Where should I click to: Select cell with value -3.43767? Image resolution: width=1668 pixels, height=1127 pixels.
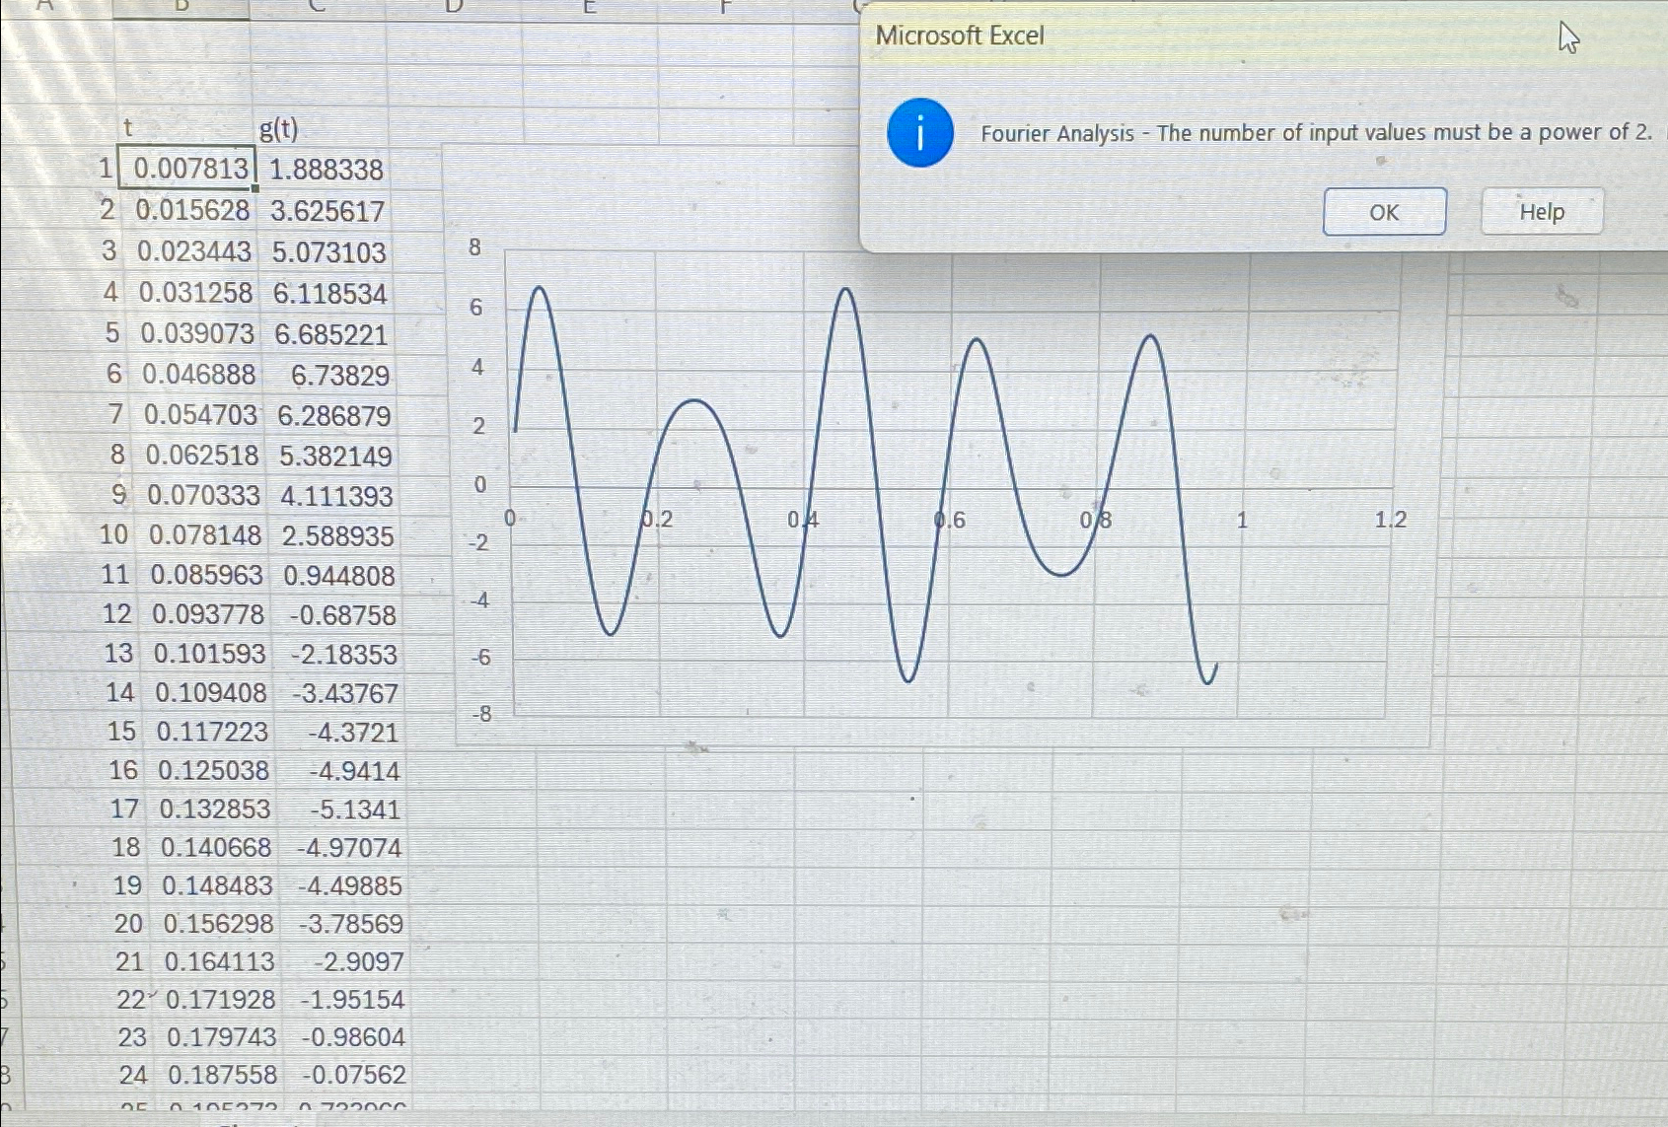[x=344, y=693]
